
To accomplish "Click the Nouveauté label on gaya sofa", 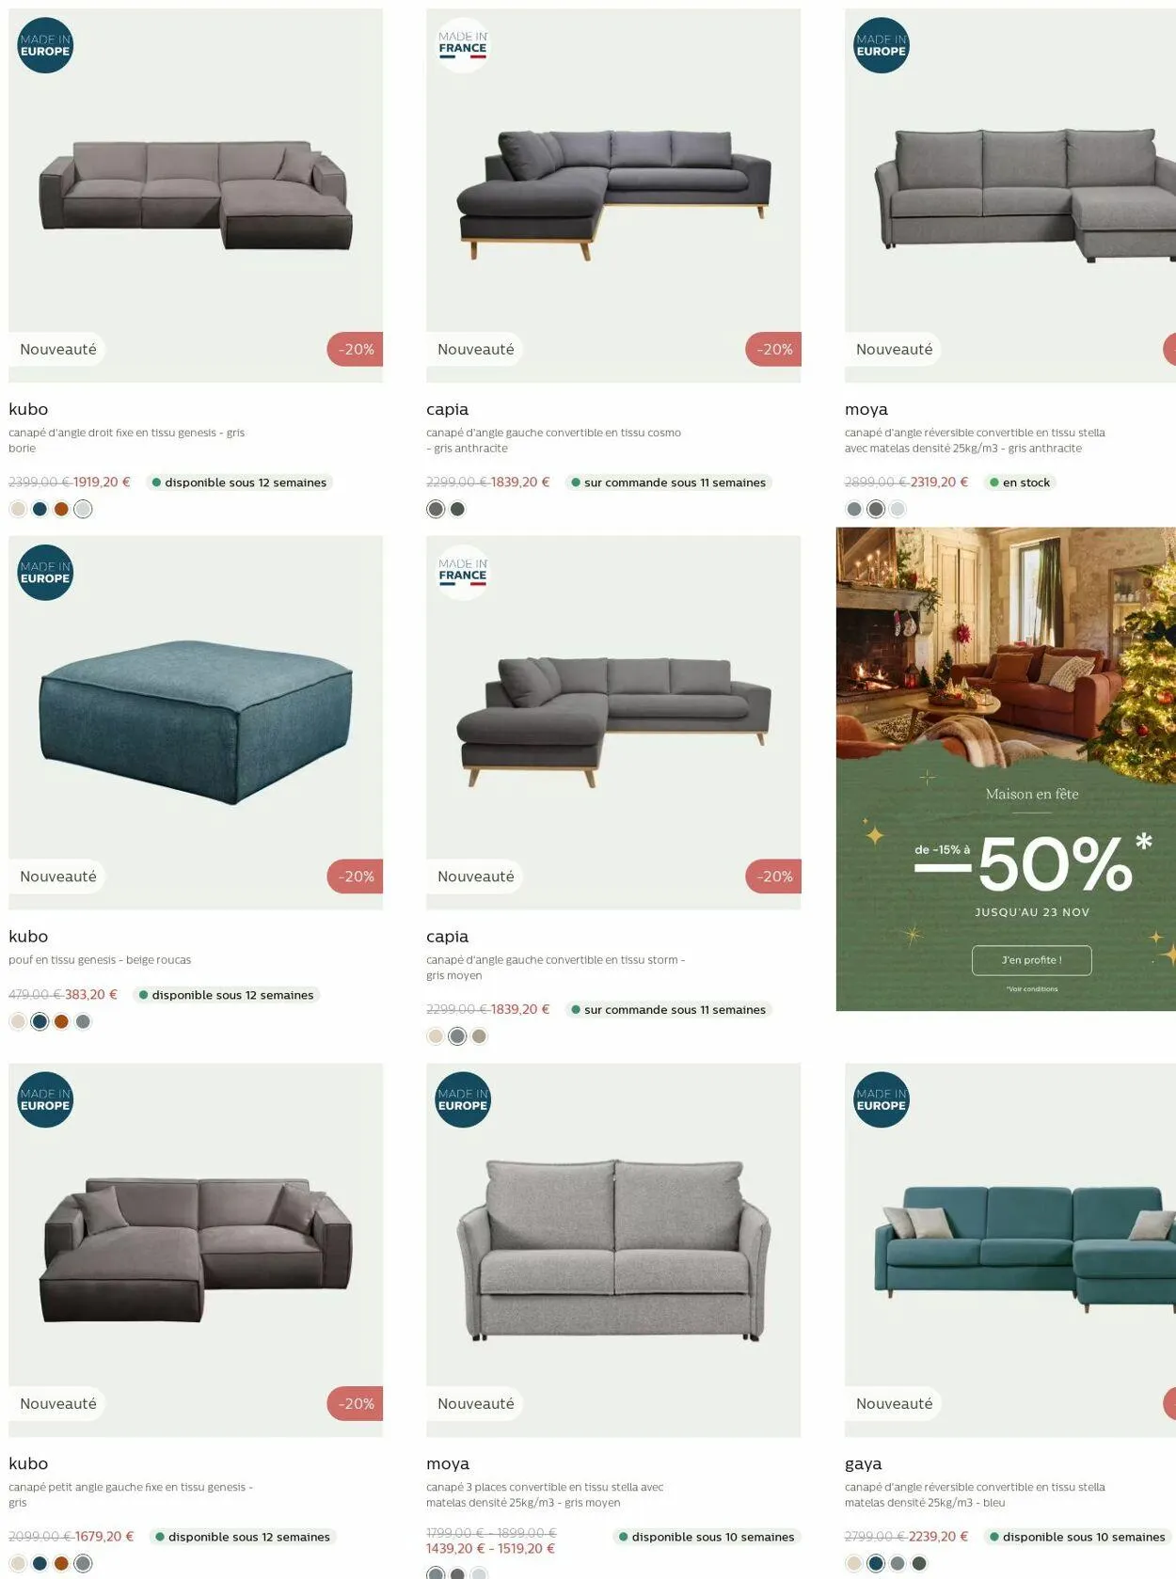I will (x=894, y=1403).
